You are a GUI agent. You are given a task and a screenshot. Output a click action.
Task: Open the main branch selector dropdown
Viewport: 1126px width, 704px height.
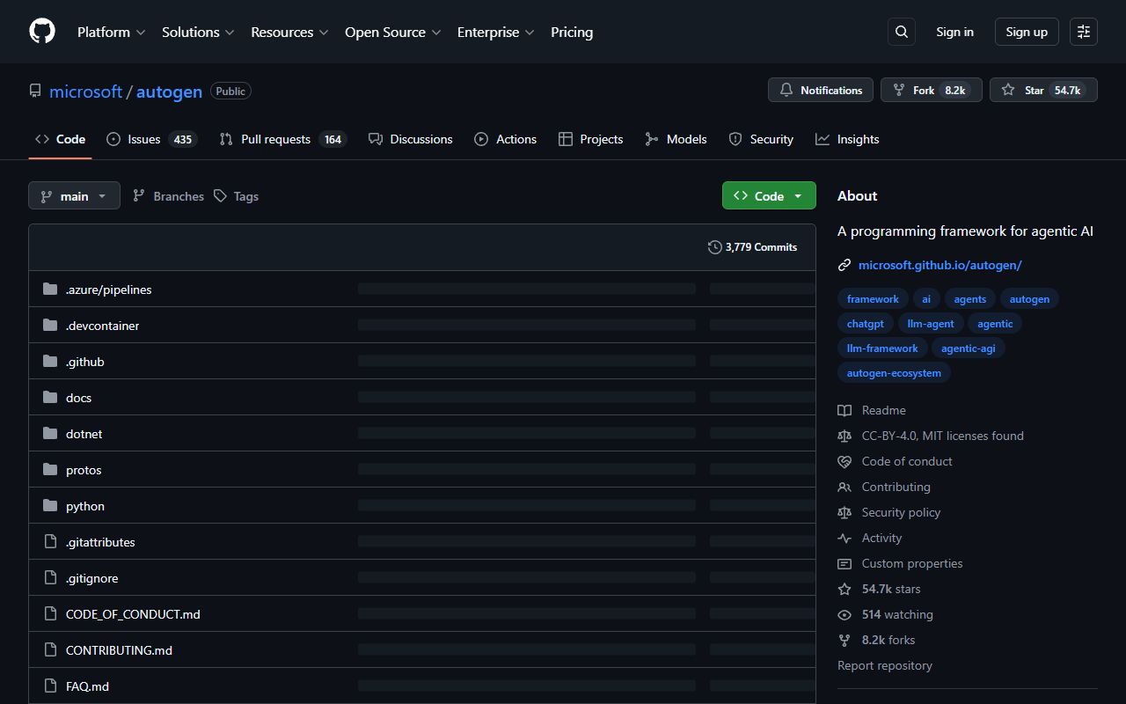pos(74,195)
